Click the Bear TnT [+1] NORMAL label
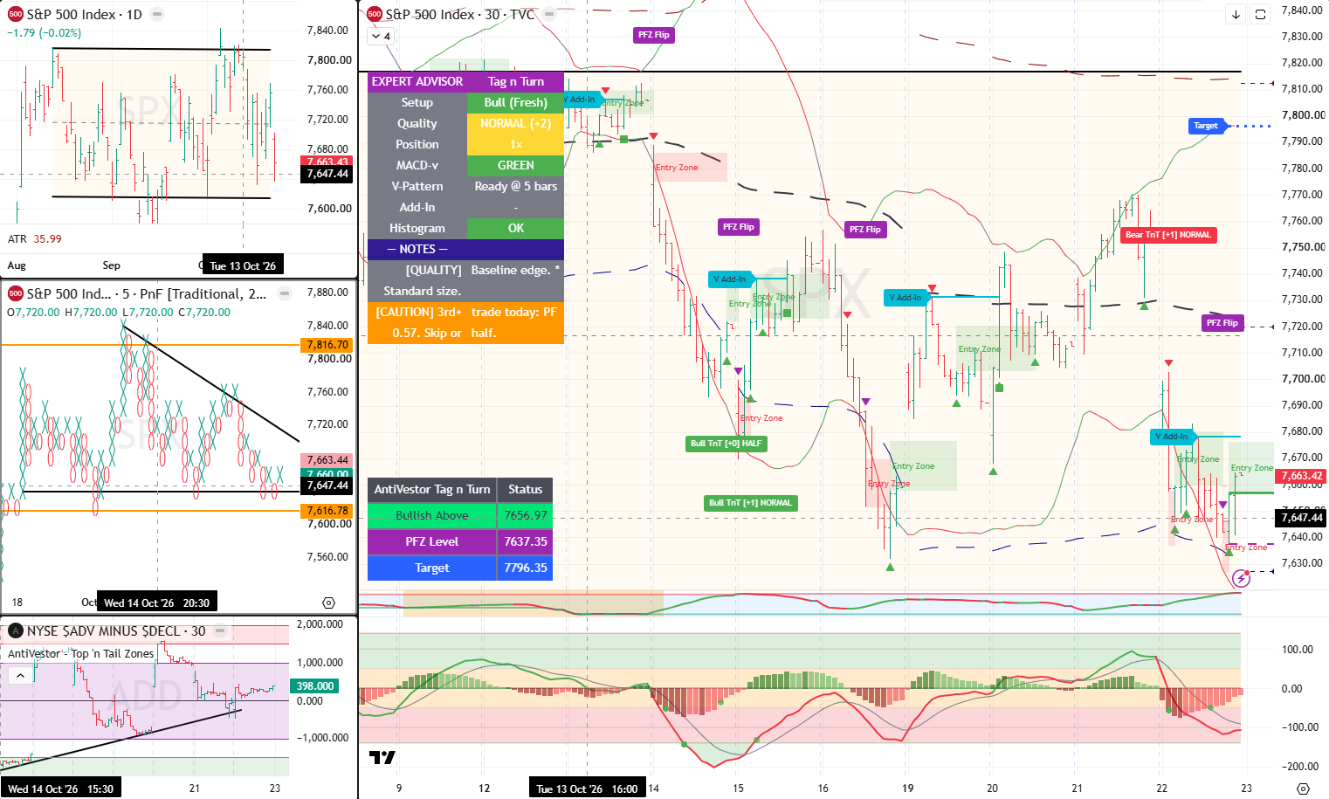 pos(1167,235)
